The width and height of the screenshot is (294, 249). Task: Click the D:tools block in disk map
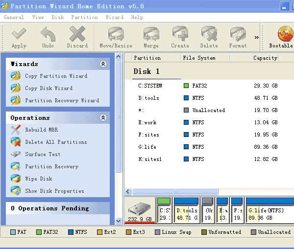tap(186, 210)
